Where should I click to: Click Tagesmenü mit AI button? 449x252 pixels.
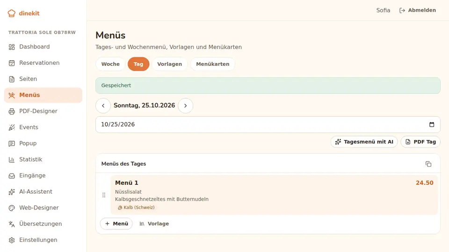[x=364, y=142]
